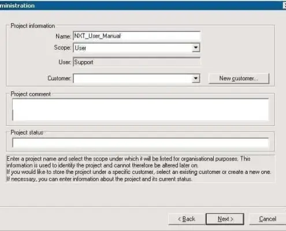The width and height of the screenshot is (286, 231).
Task: Go to the previous step with Back
Action: coord(187,219)
